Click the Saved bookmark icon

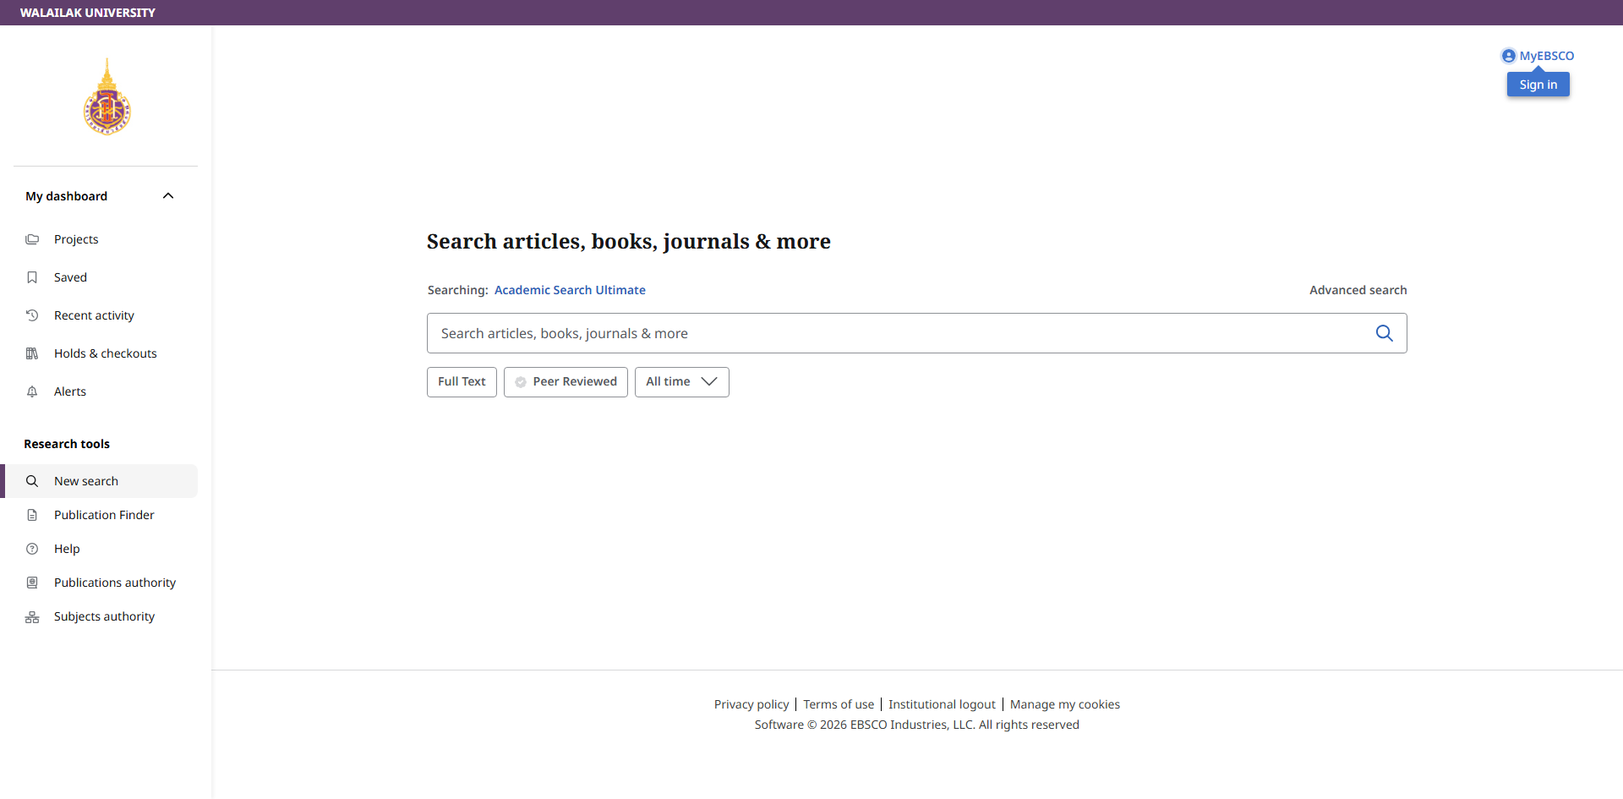coord(32,277)
